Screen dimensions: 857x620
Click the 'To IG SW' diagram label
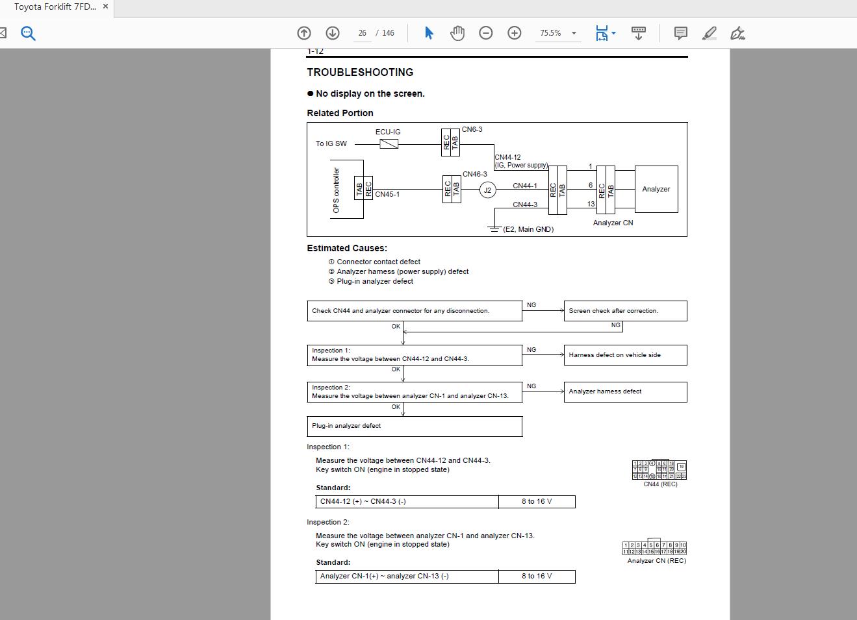pos(331,143)
